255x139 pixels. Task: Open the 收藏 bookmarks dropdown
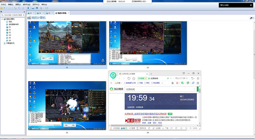pos(119,83)
